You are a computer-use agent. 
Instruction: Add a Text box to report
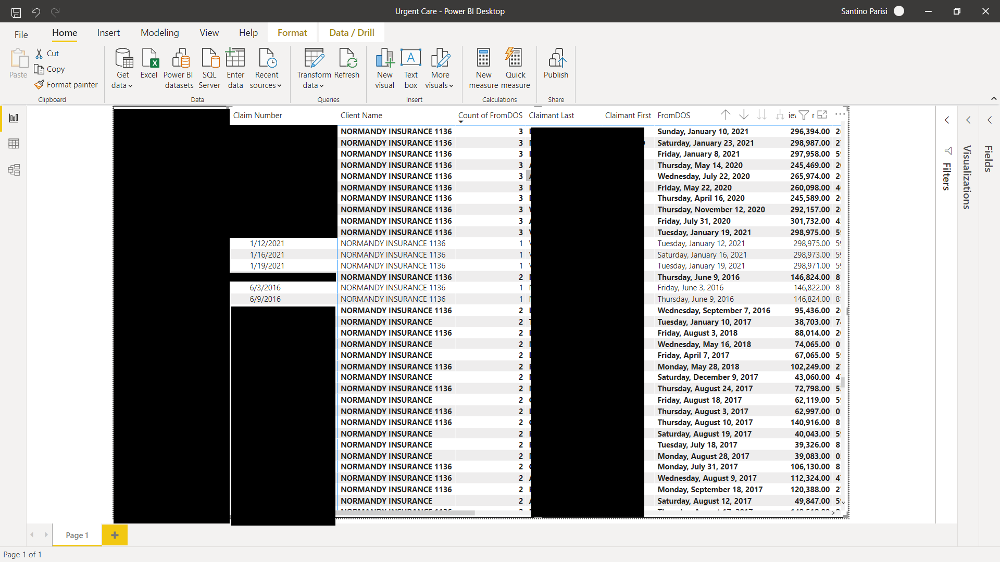(x=411, y=68)
